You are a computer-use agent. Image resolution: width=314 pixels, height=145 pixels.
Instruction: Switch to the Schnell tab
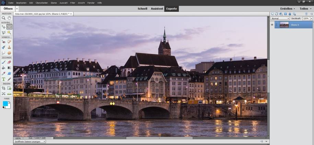tap(142, 9)
